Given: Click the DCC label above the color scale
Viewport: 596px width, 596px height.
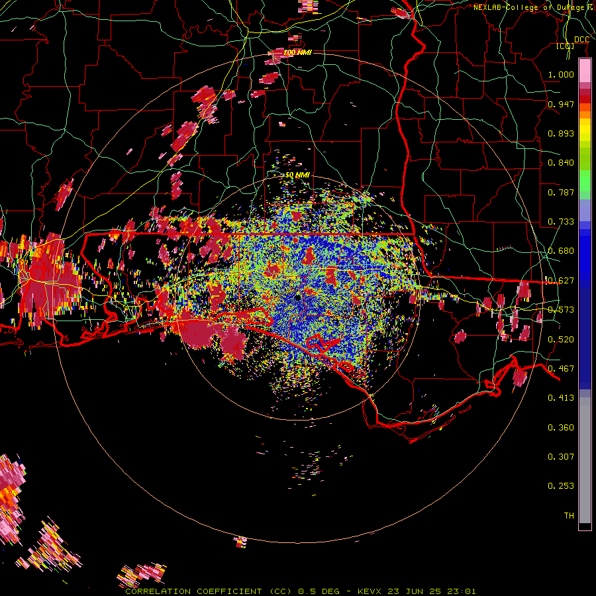Looking at the screenshot, I should pyautogui.click(x=581, y=40).
